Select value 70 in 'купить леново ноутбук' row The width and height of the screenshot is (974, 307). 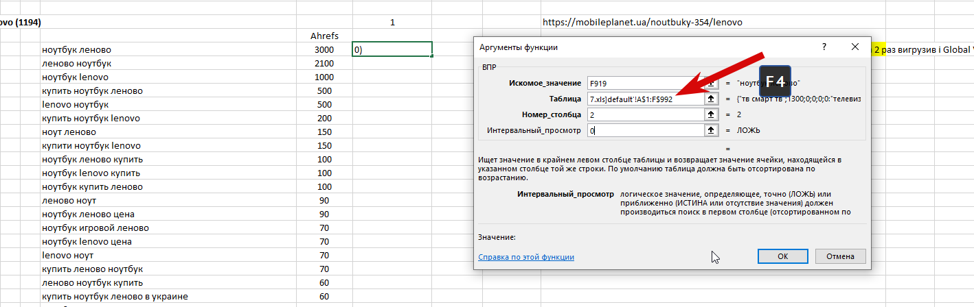click(x=324, y=269)
